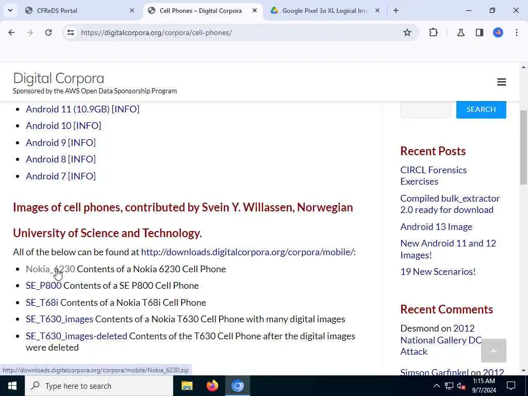Open the hamburger navigation menu
Image resolution: width=528 pixels, height=396 pixels.
[x=502, y=82]
